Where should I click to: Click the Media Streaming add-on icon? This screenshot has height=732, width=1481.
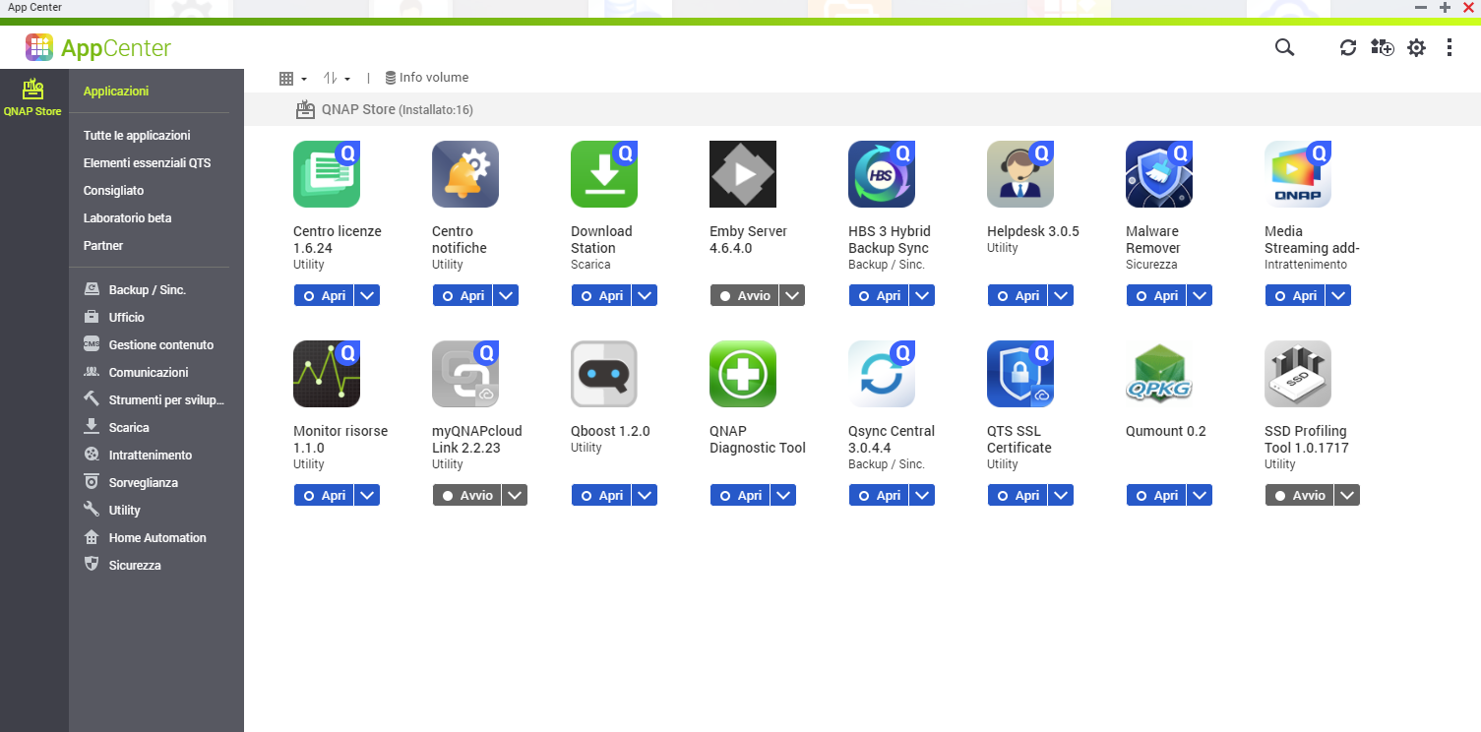pyautogui.click(x=1298, y=174)
